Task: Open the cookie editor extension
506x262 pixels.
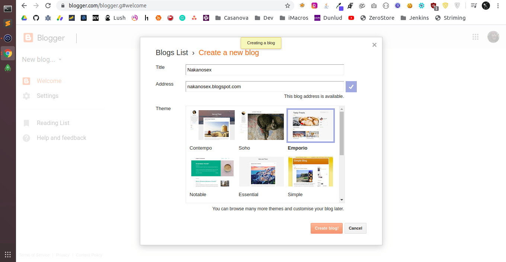Action: point(409,6)
